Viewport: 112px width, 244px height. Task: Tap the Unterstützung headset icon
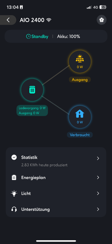point(14,209)
